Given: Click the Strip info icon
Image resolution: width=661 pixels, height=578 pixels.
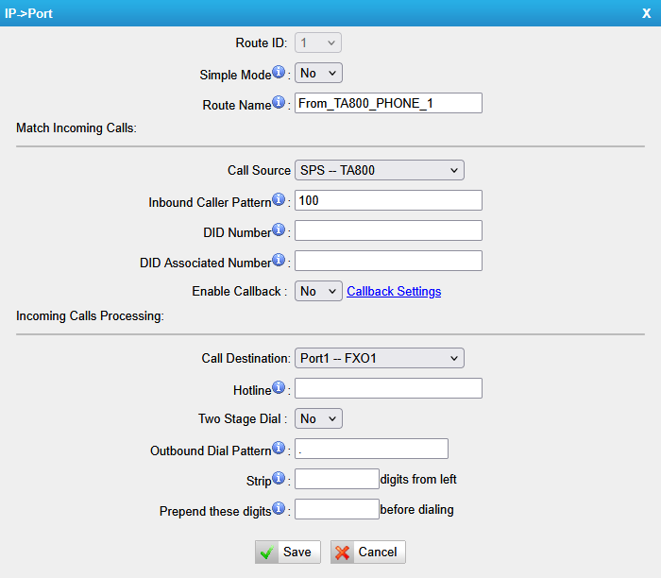Looking at the screenshot, I should pos(279,478).
